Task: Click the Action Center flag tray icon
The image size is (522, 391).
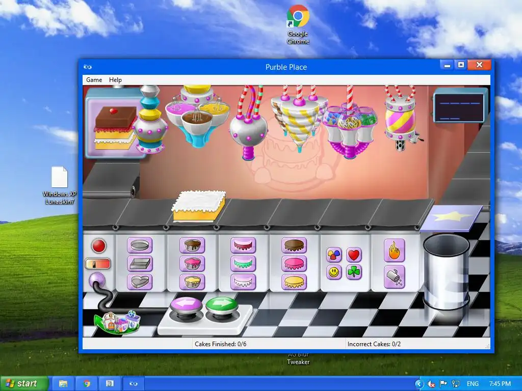Action: coord(443,384)
